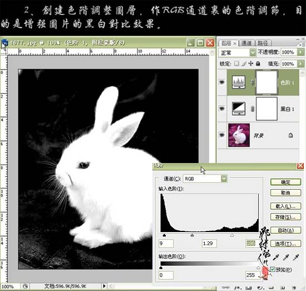The height and width of the screenshot is (291, 306).
Task: Hide the 黑白 1 layer
Action: (221, 108)
